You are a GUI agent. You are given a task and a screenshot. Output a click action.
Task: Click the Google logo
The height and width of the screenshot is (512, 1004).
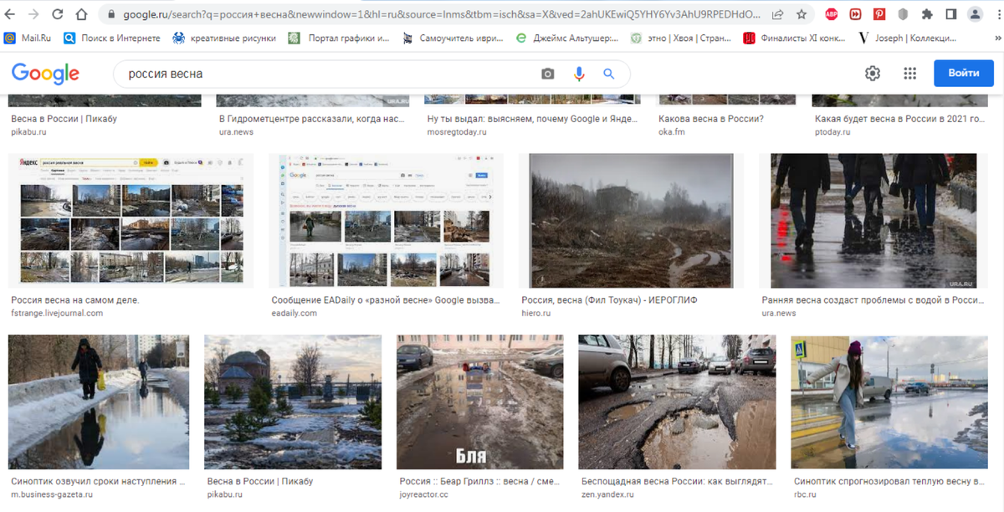[45, 74]
